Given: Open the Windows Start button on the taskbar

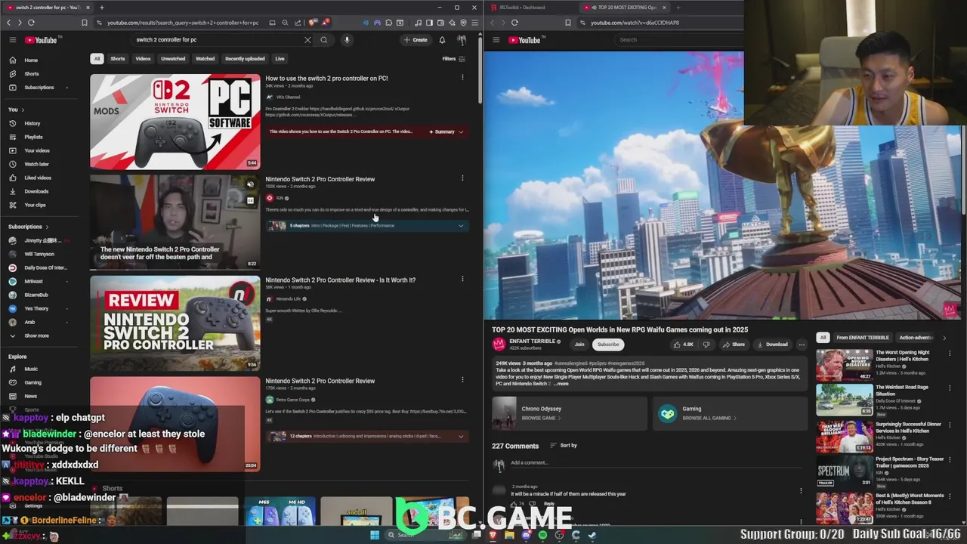Looking at the screenshot, I should tap(374, 535).
